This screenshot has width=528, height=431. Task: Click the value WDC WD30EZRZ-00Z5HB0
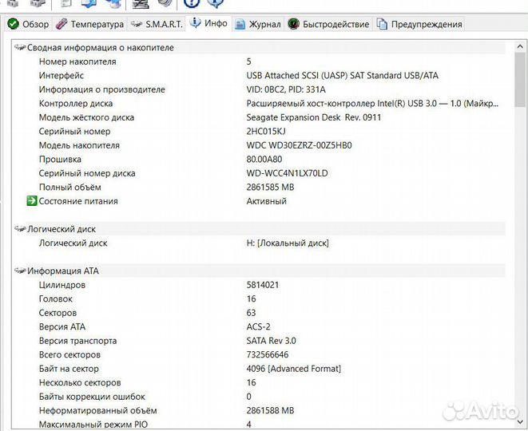pyautogui.click(x=299, y=145)
